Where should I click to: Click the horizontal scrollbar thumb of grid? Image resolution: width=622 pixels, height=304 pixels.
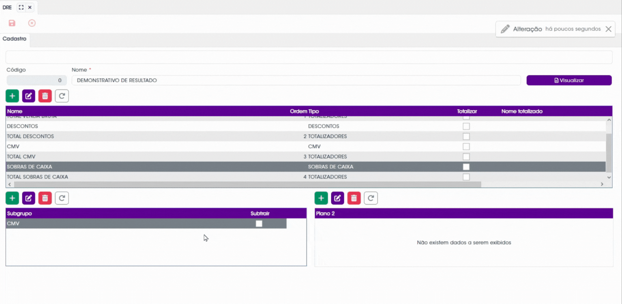click(247, 184)
